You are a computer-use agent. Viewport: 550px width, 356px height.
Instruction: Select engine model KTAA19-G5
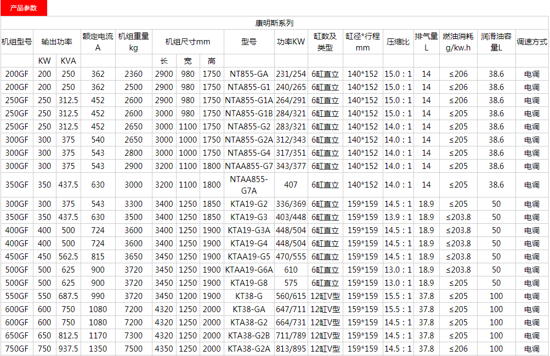(x=249, y=256)
